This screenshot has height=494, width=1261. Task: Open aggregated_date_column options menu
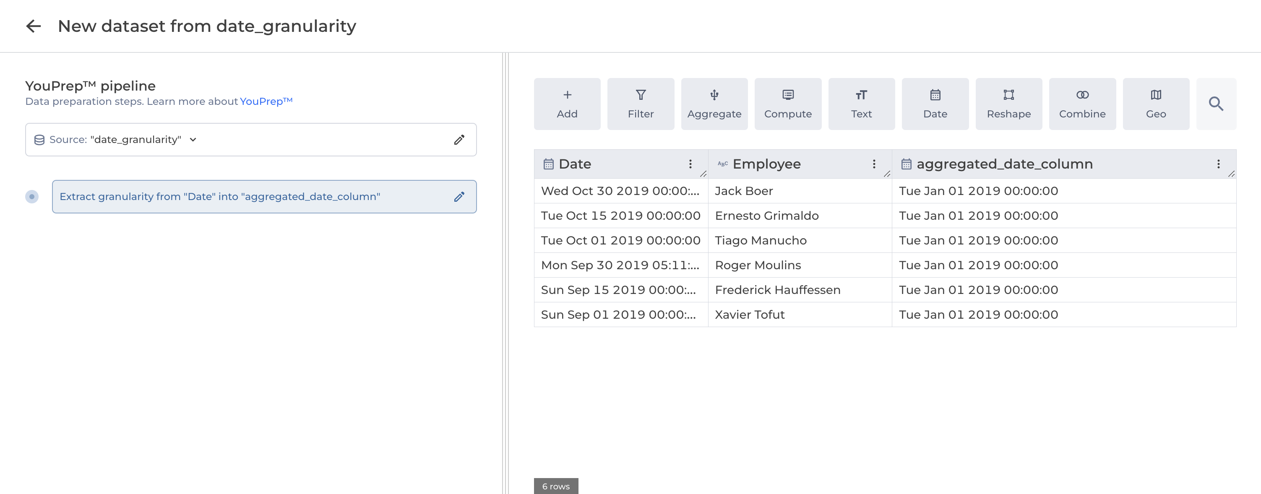tap(1218, 164)
